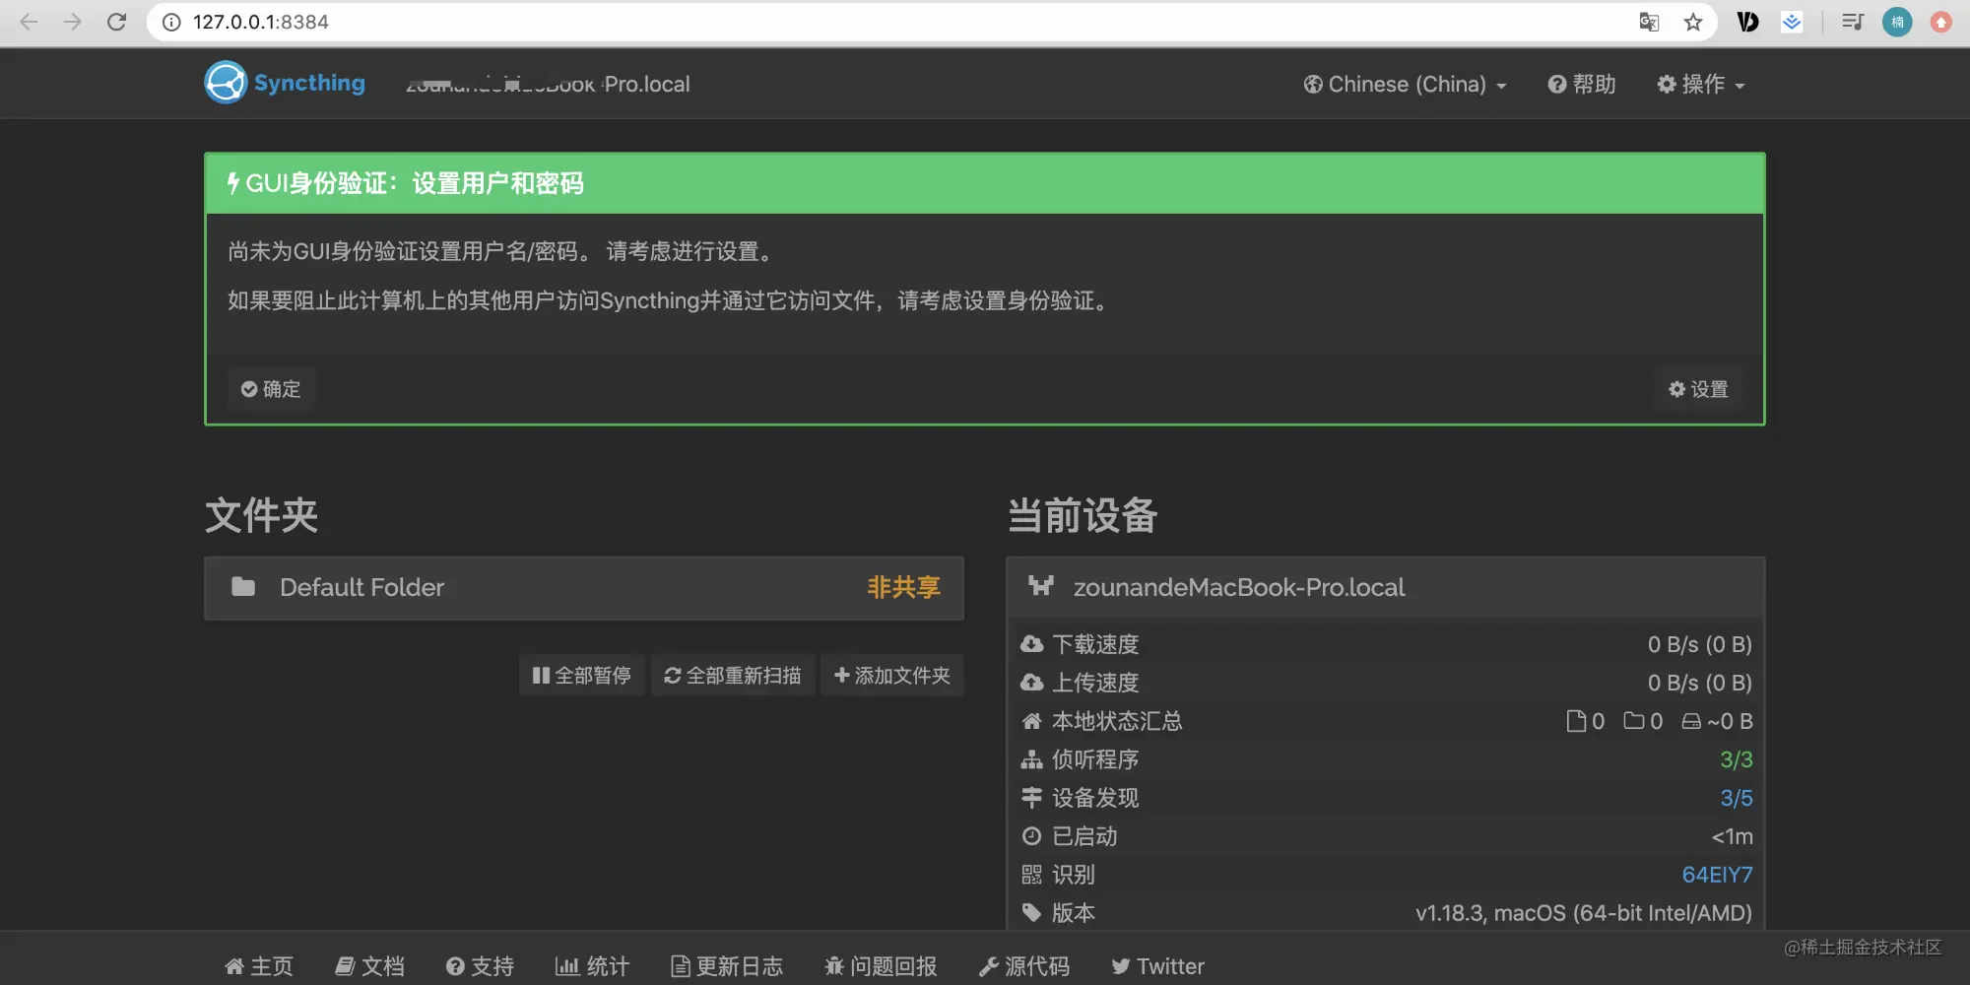The image size is (1970, 985).
Task: Click the red update icon
Action: coord(1940,22)
